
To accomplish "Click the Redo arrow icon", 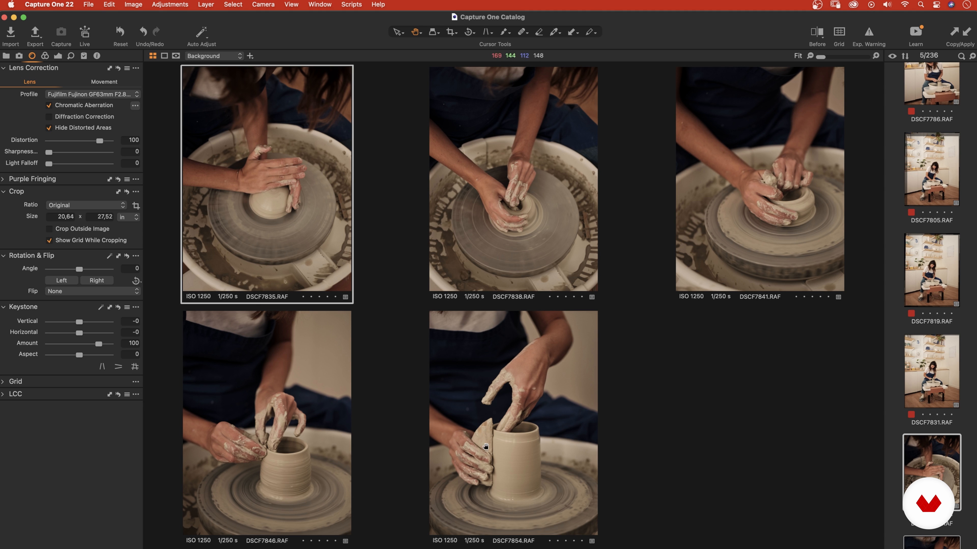I will point(156,32).
